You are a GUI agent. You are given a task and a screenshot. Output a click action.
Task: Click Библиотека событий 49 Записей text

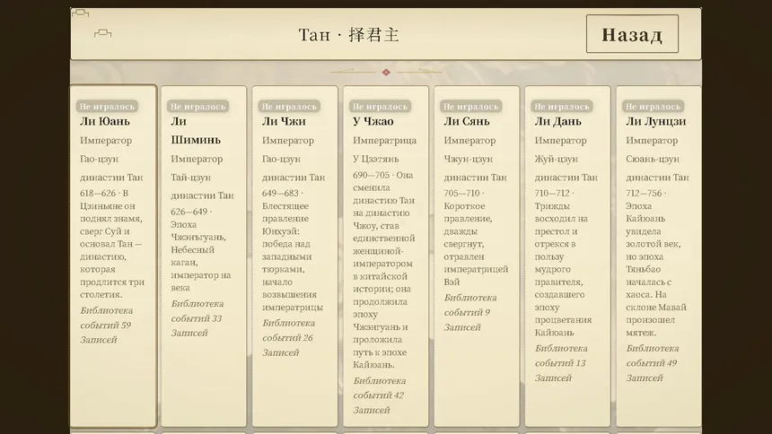pyautogui.click(x=652, y=363)
